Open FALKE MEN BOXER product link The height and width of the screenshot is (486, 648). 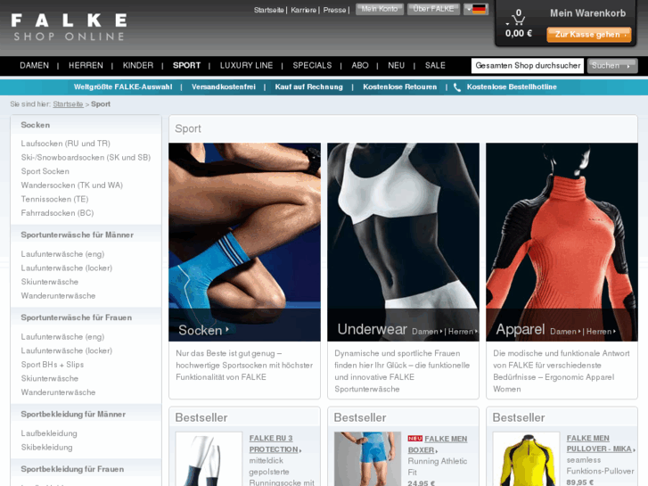coord(438,444)
